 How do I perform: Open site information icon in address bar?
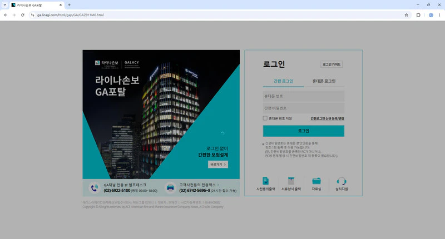(33, 15)
